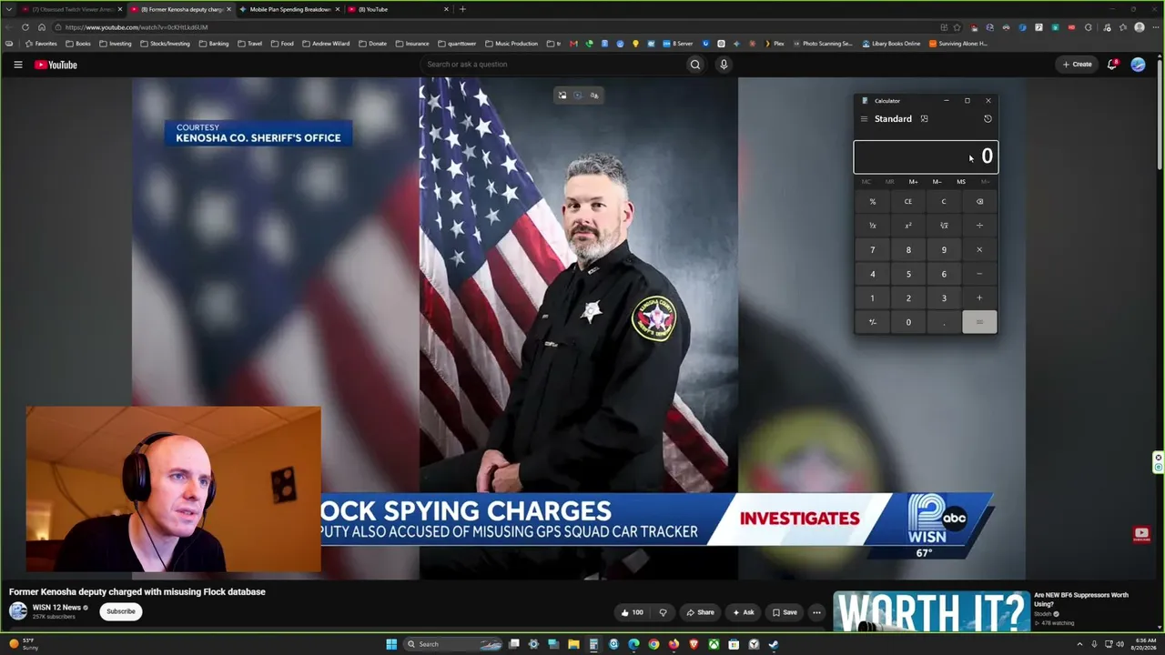Go to the YouTube home logo
Screen dimensions: 1165x655
click(56, 65)
